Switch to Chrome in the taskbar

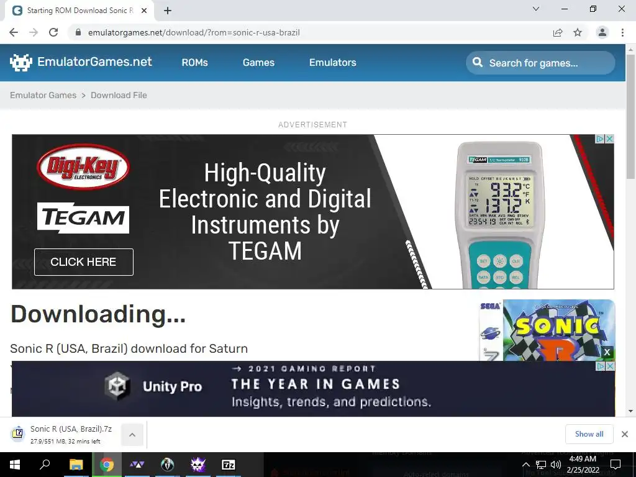107,465
